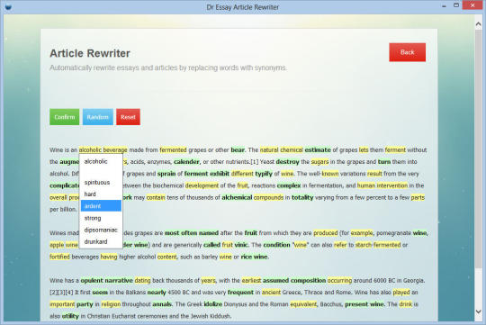Viewport: 486px width, 325px height.
Task: Select highlighted 'ardent' synonym option
Action: (101, 206)
